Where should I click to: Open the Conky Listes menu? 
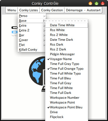(29, 10)
